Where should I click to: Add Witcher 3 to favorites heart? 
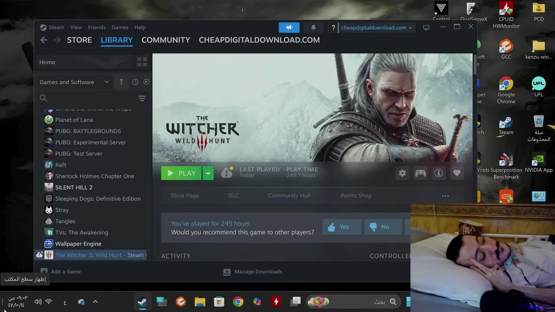pos(457,173)
